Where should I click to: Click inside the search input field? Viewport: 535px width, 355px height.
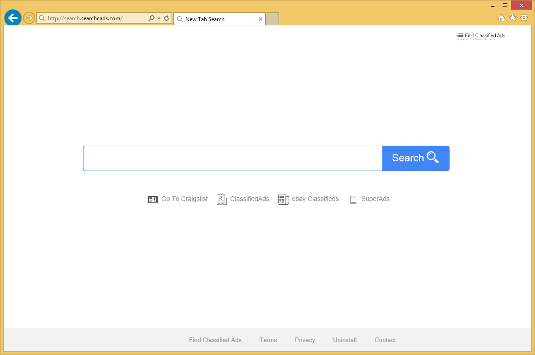tap(231, 158)
